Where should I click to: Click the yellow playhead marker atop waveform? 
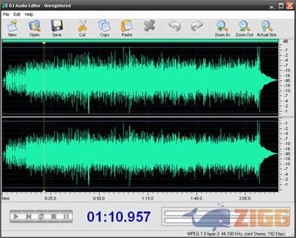tap(44, 43)
